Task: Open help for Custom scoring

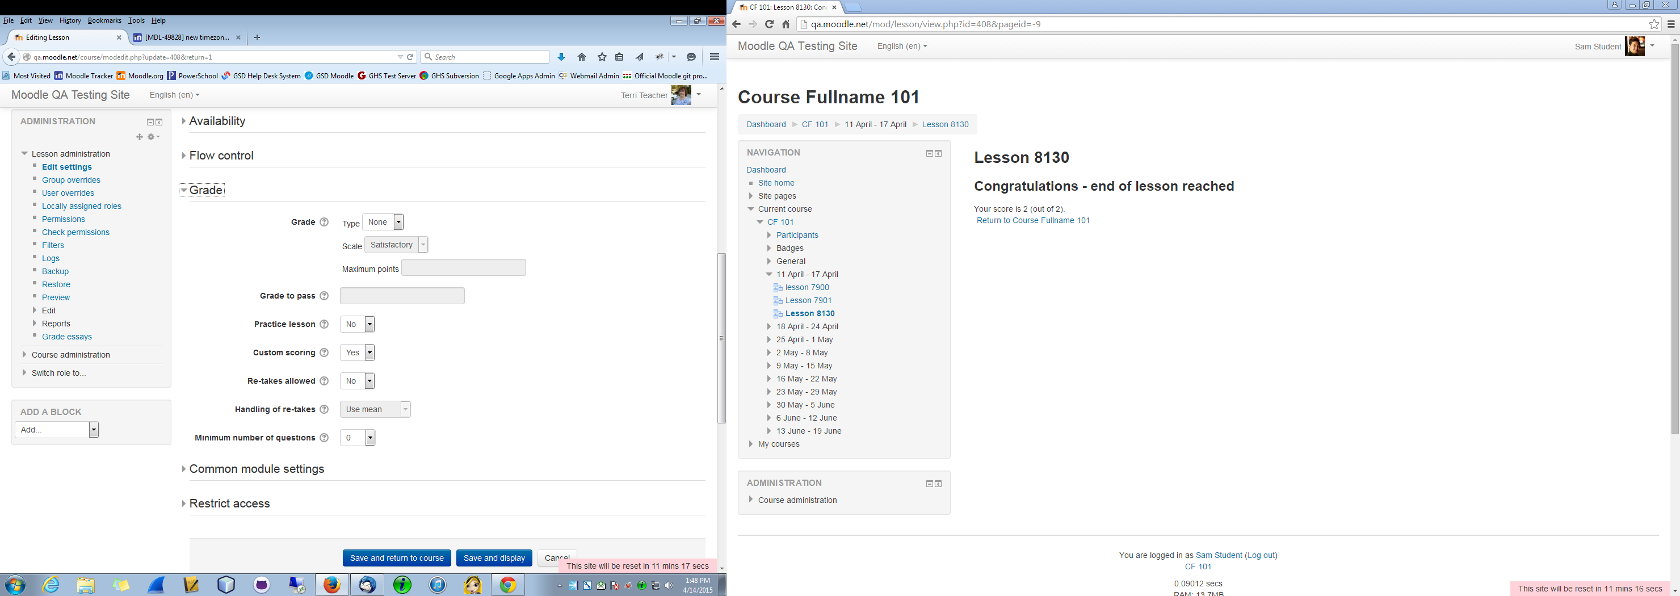Action: pyautogui.click(x=324, y=352)
